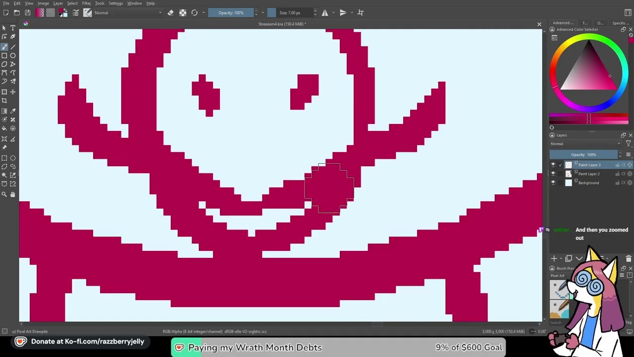Viewport: 634px width, 357px height.
Task: Open layer filter funnel menu
Action: [628, 144]
